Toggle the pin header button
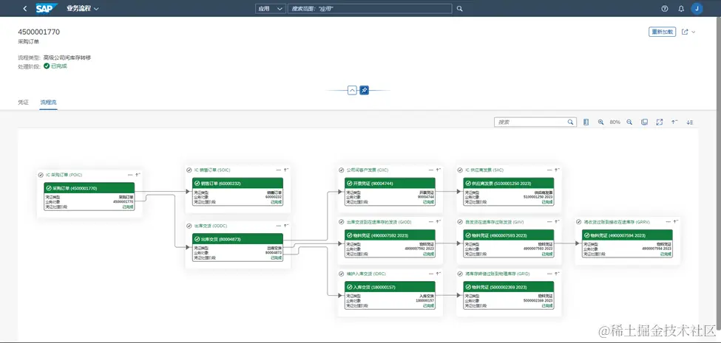The height and width of the screenshot is (343, 721). coord(364,90)
